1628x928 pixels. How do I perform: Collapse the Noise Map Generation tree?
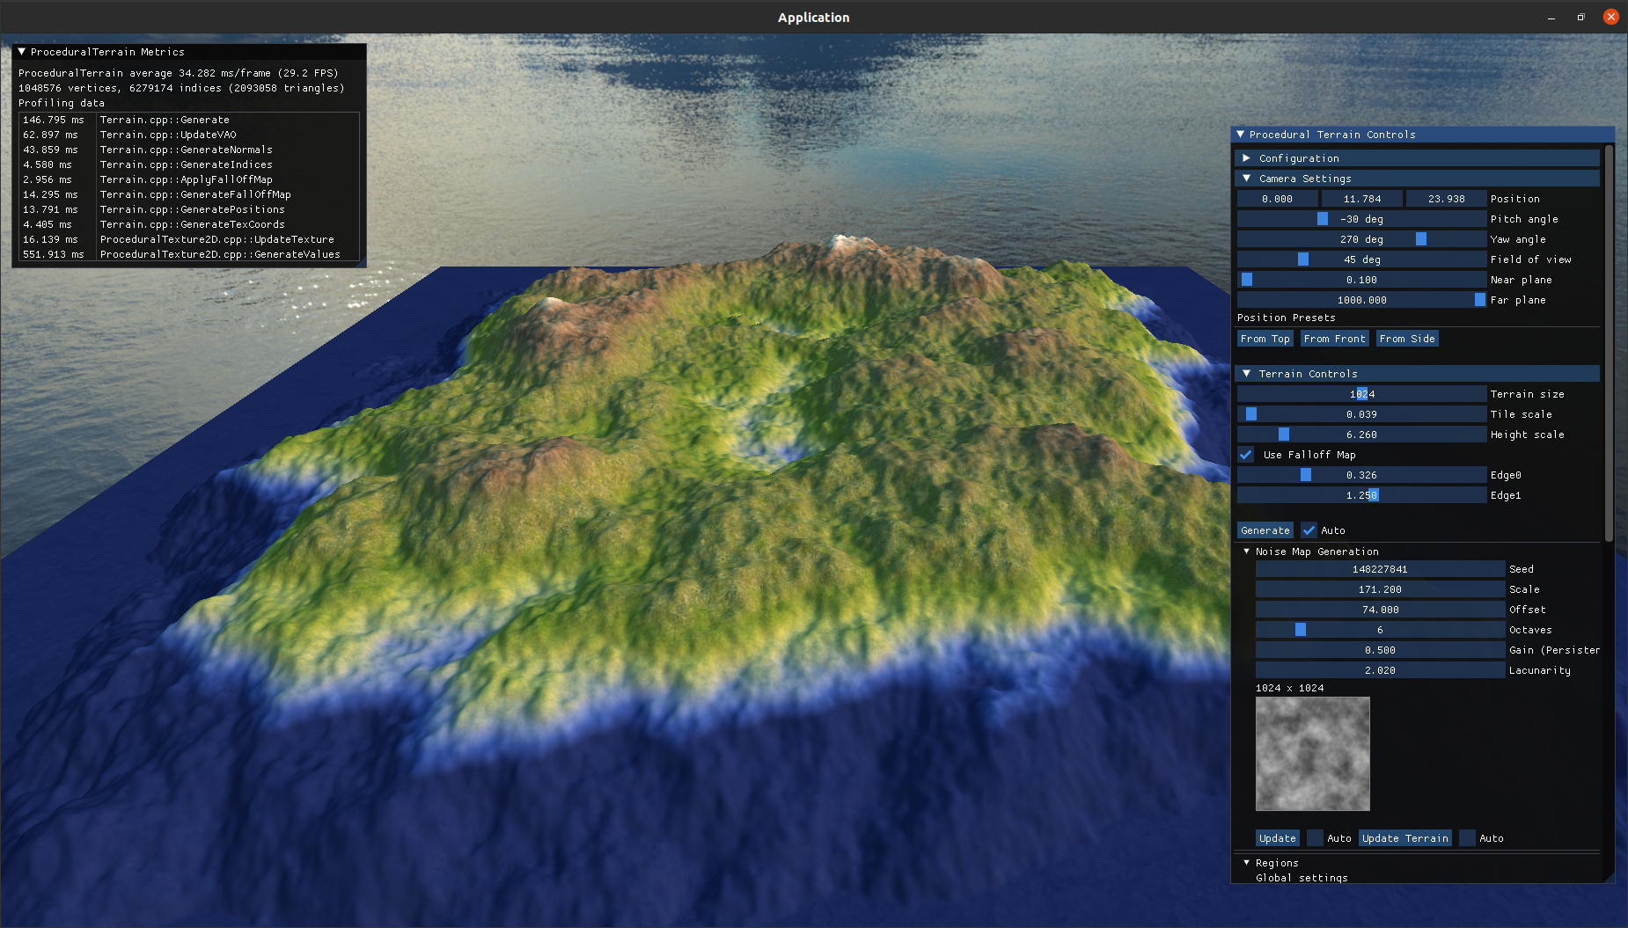point(1247,552)
